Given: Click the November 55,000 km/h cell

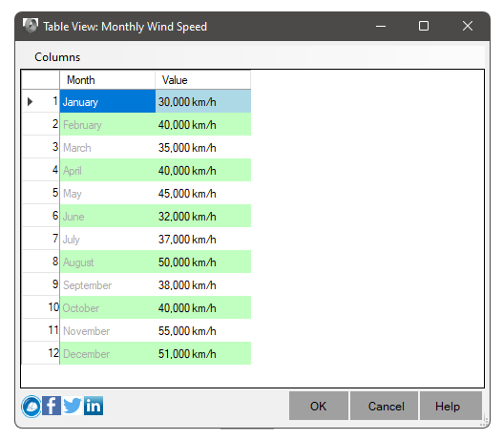Looking at the screenshot, I should (x=203, y=330).
